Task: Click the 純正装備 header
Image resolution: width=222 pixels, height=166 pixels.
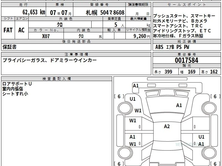Action: [186, 41]
